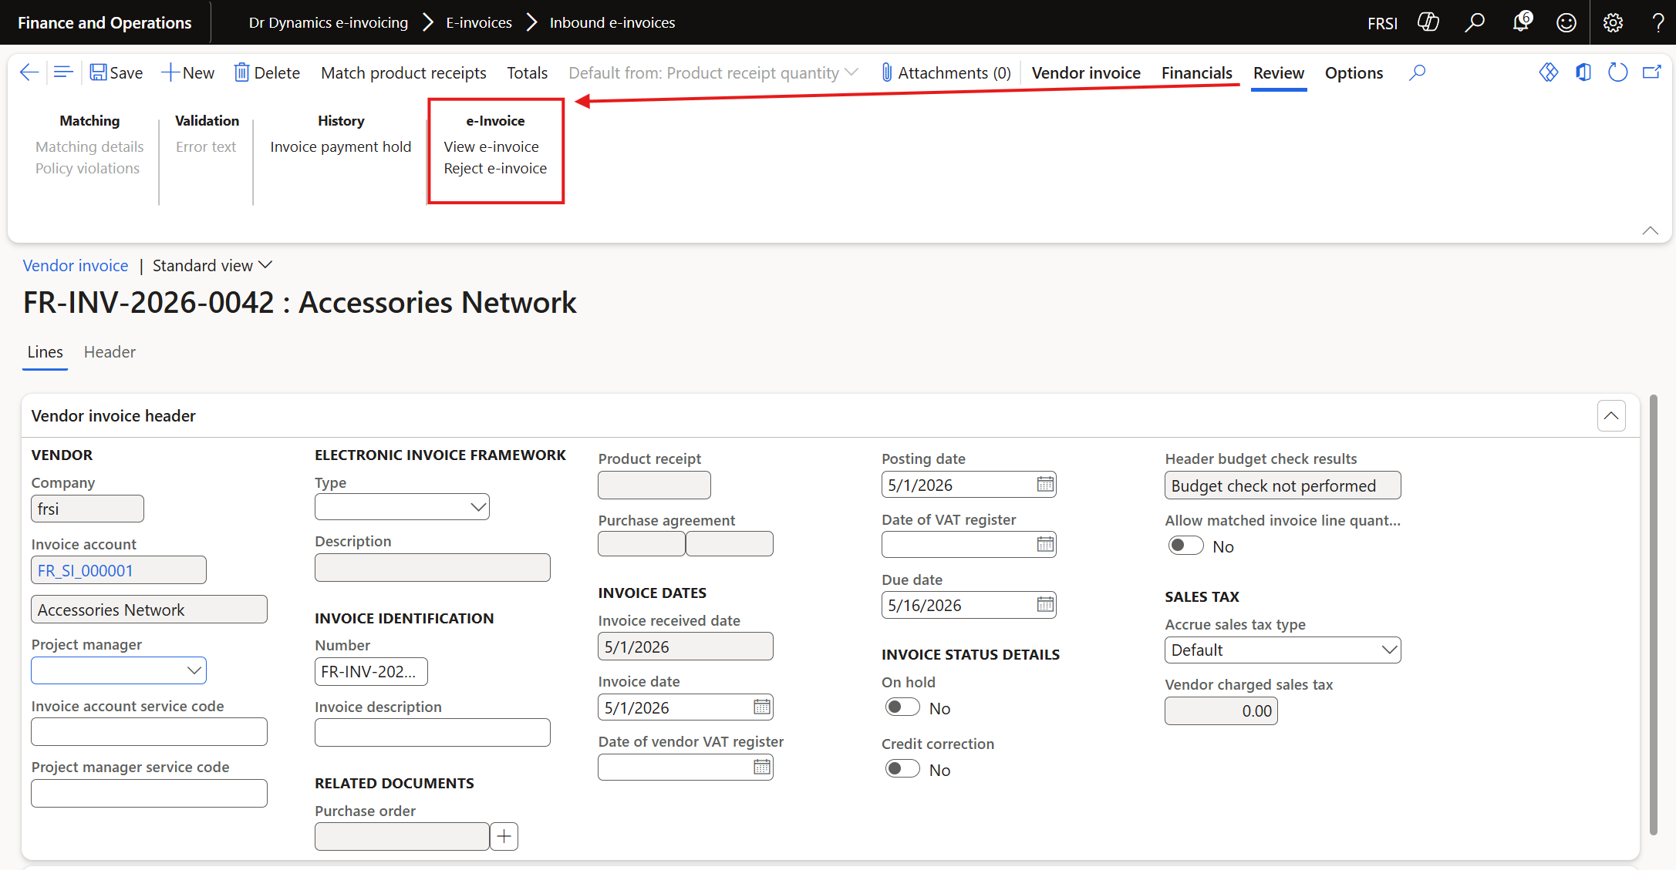Screen dimensions: 1676x870
Task: Switch to the Vendor invoice ribbon tab
Action: pos(1086,72)
